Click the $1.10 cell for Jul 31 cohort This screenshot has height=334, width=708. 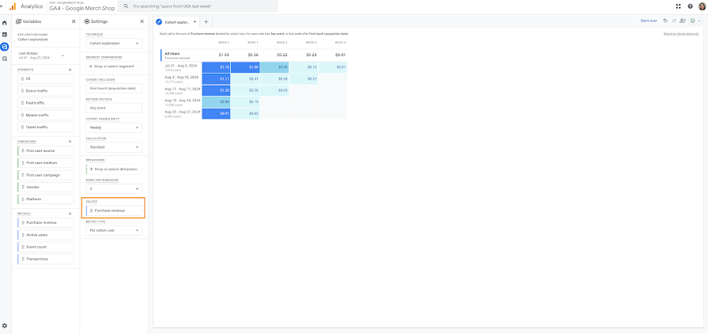point(216,67)
